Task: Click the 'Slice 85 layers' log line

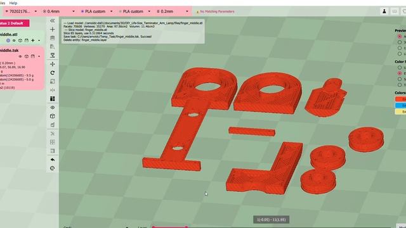Action: [x=89, y=33]
